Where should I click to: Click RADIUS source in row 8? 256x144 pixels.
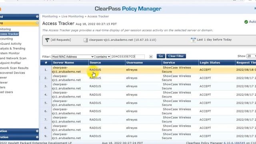(x=95, y=128)
